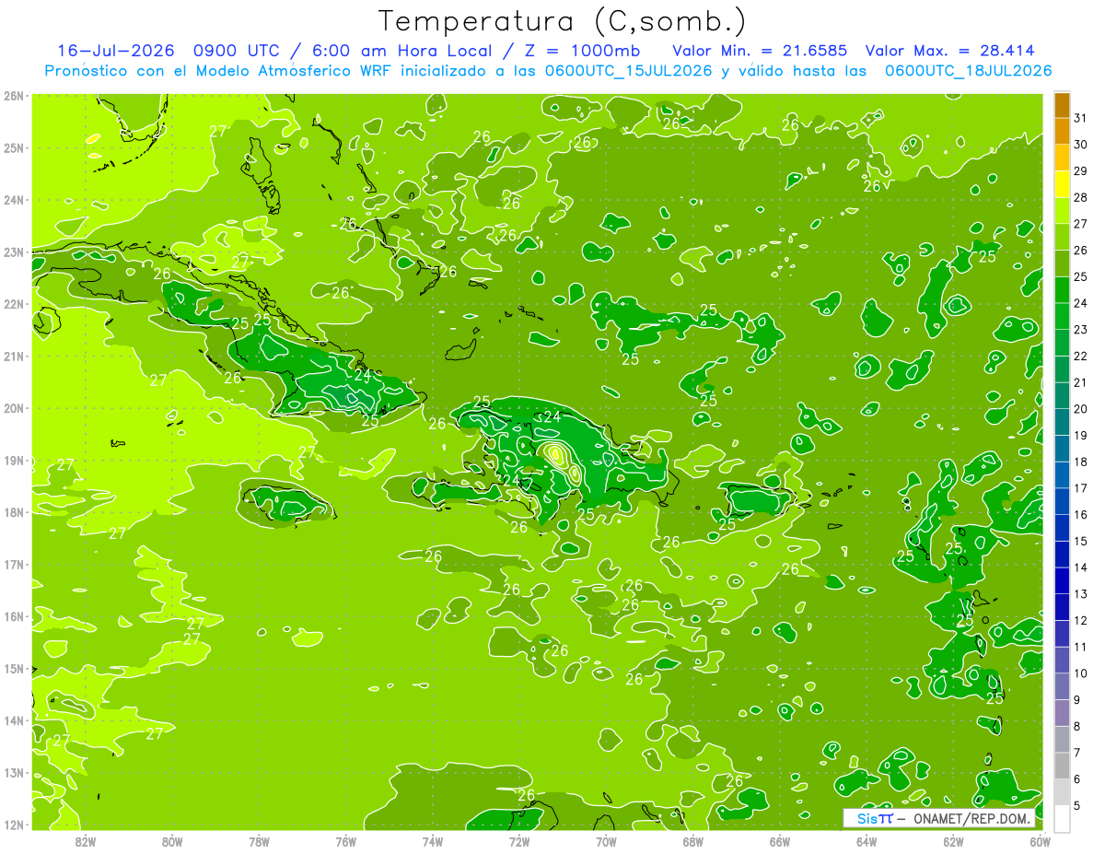Click the initialization stamp "0600UTC_15JUL2026"
Viewport: 1105px width, 854px height.
click(x=628, y=71)
